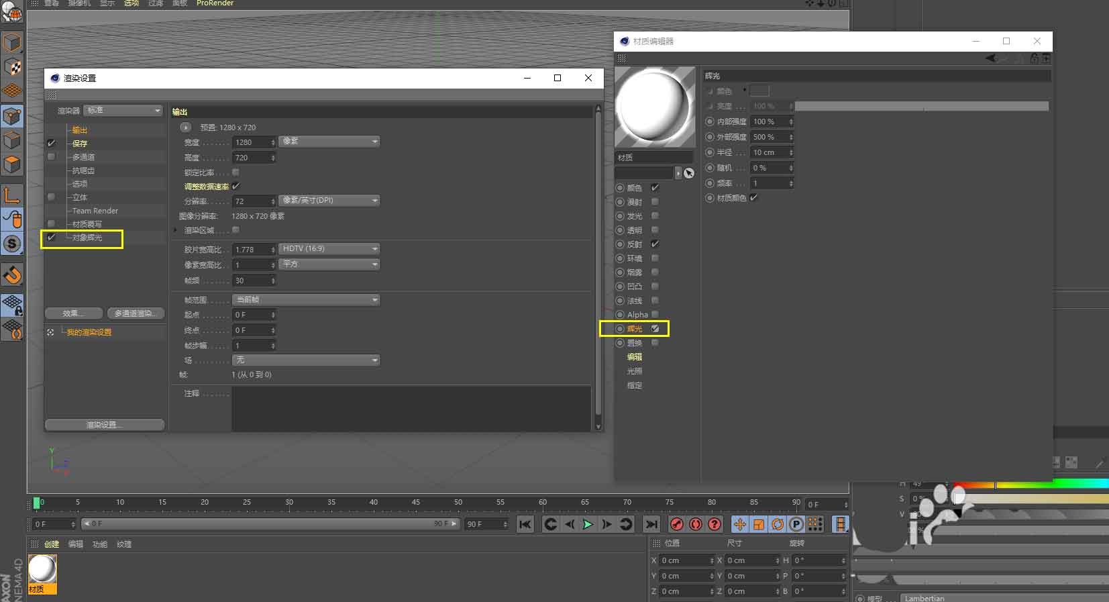Screen dimensions: 1109x602
Task: Select the texture mode checkered cube icon
Action: coord(12,67)
